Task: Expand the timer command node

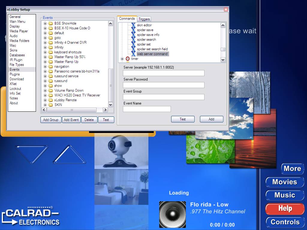Action: pos(122,59)
